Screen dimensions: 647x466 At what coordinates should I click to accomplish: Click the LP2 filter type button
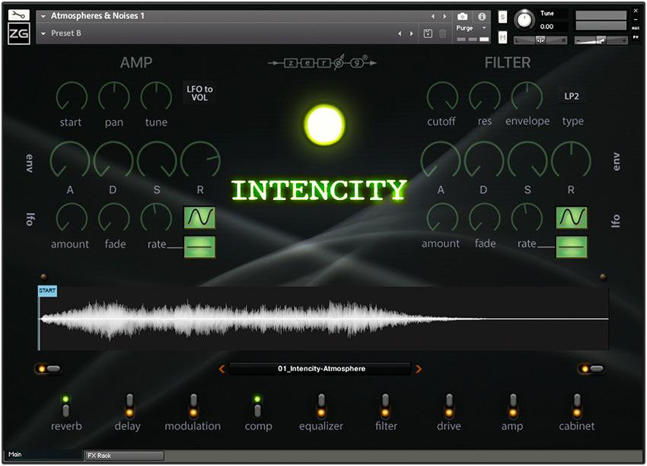pyautogui.click(x=572, y=97)
